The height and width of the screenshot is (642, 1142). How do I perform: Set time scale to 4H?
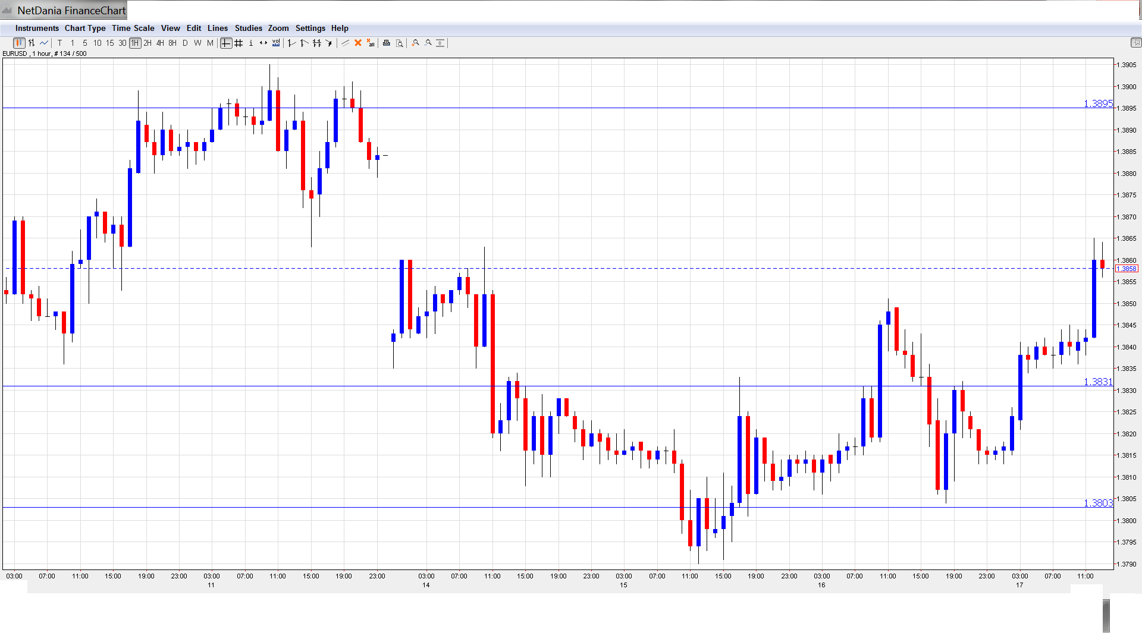point(160,43)
